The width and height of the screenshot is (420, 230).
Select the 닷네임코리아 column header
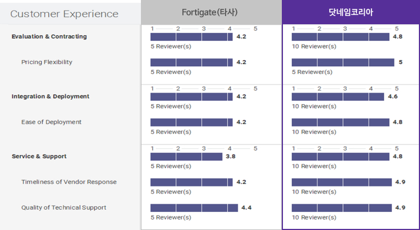pos(350,12)
